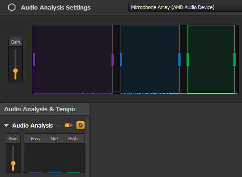Screen dimensions: 242x177
Task: Select the green high band left handle
Action: pyautogui.click(x=188, y=59)
